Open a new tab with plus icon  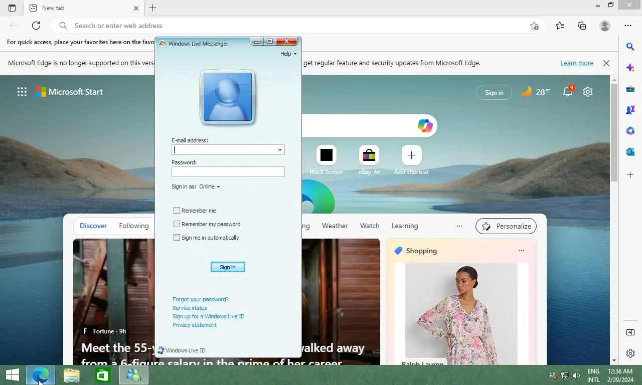point(153,8)
